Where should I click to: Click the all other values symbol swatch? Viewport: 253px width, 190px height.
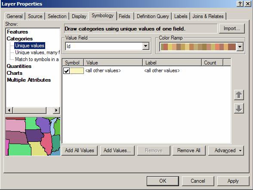[77, 71]
